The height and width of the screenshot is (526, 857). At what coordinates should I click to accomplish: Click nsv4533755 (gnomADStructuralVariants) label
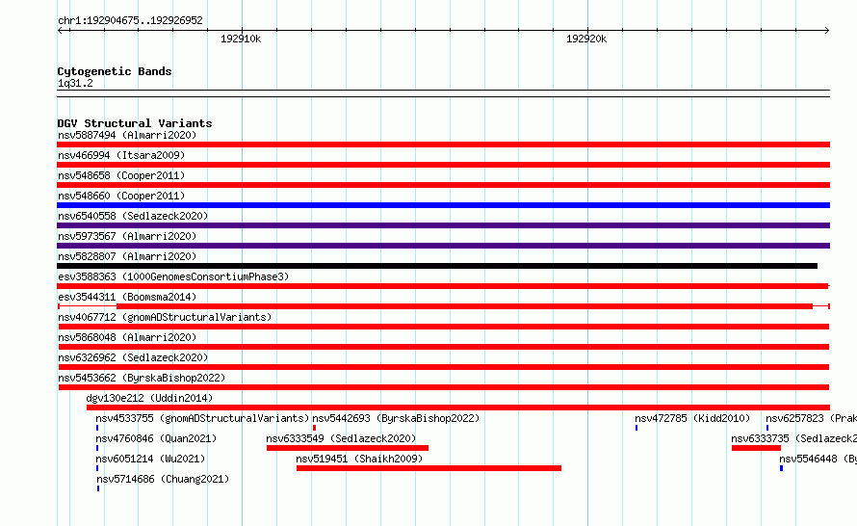202,418
